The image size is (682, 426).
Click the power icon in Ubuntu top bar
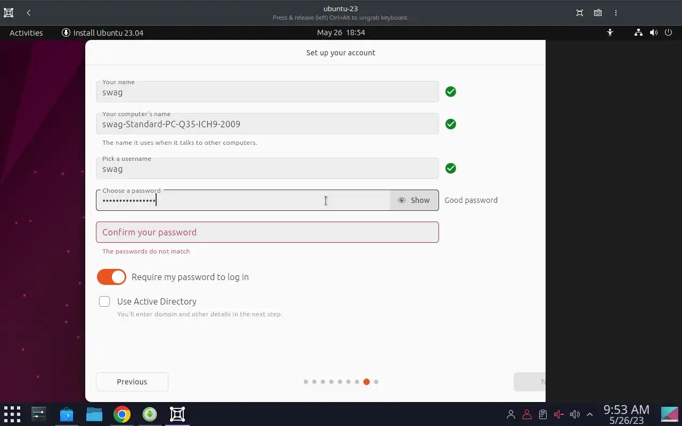668,32
